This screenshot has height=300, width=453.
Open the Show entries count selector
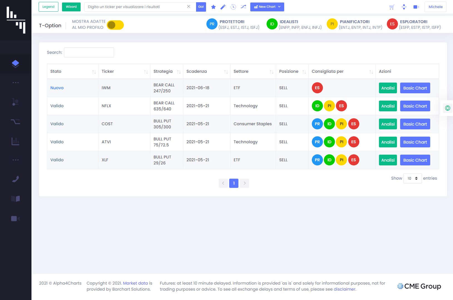(412, 178)
